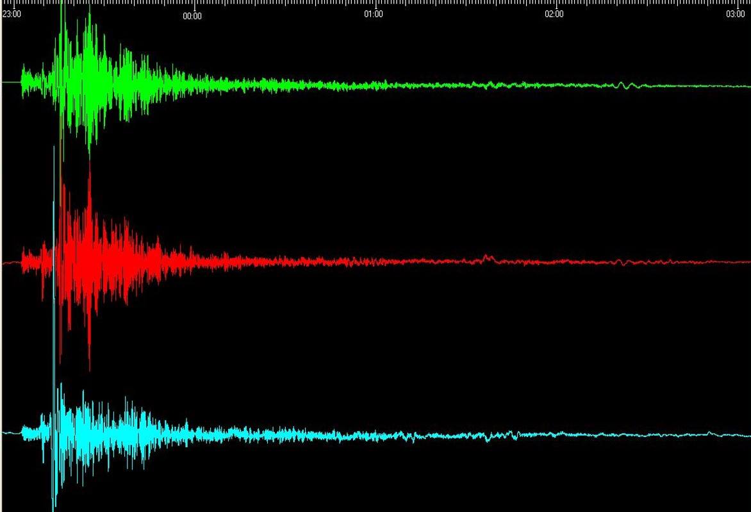The width and height of the screenshot is (751, 512).
Task: Select the 02:00 time marker
Action: coord(554,15)
